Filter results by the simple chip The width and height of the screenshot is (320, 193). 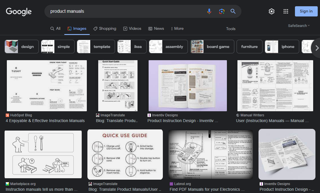pyautogui.click(x=58, y=47)
